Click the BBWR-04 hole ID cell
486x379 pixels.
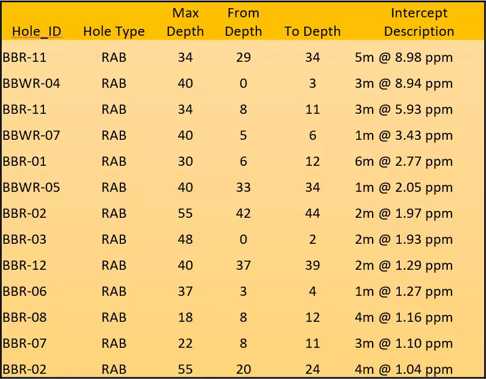pos(31,83)
